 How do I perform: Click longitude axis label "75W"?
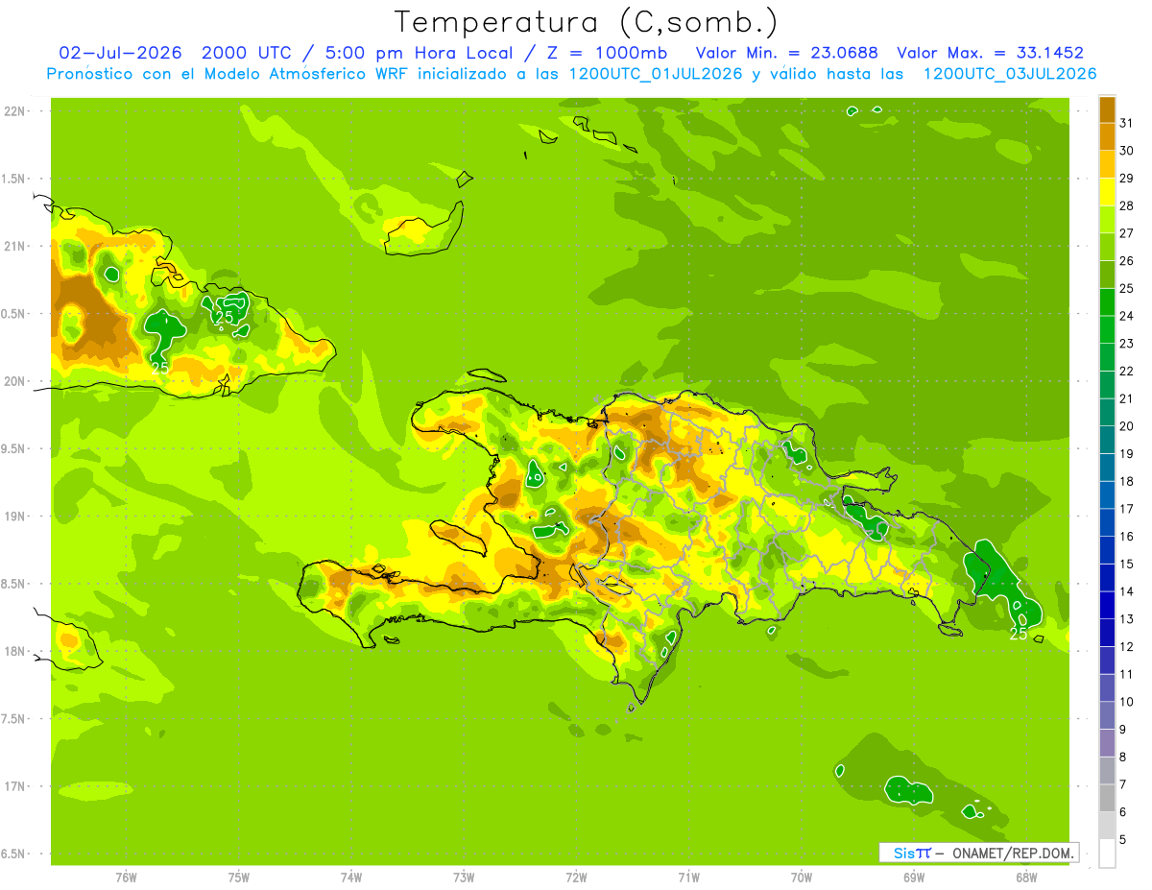coord(239,878)
